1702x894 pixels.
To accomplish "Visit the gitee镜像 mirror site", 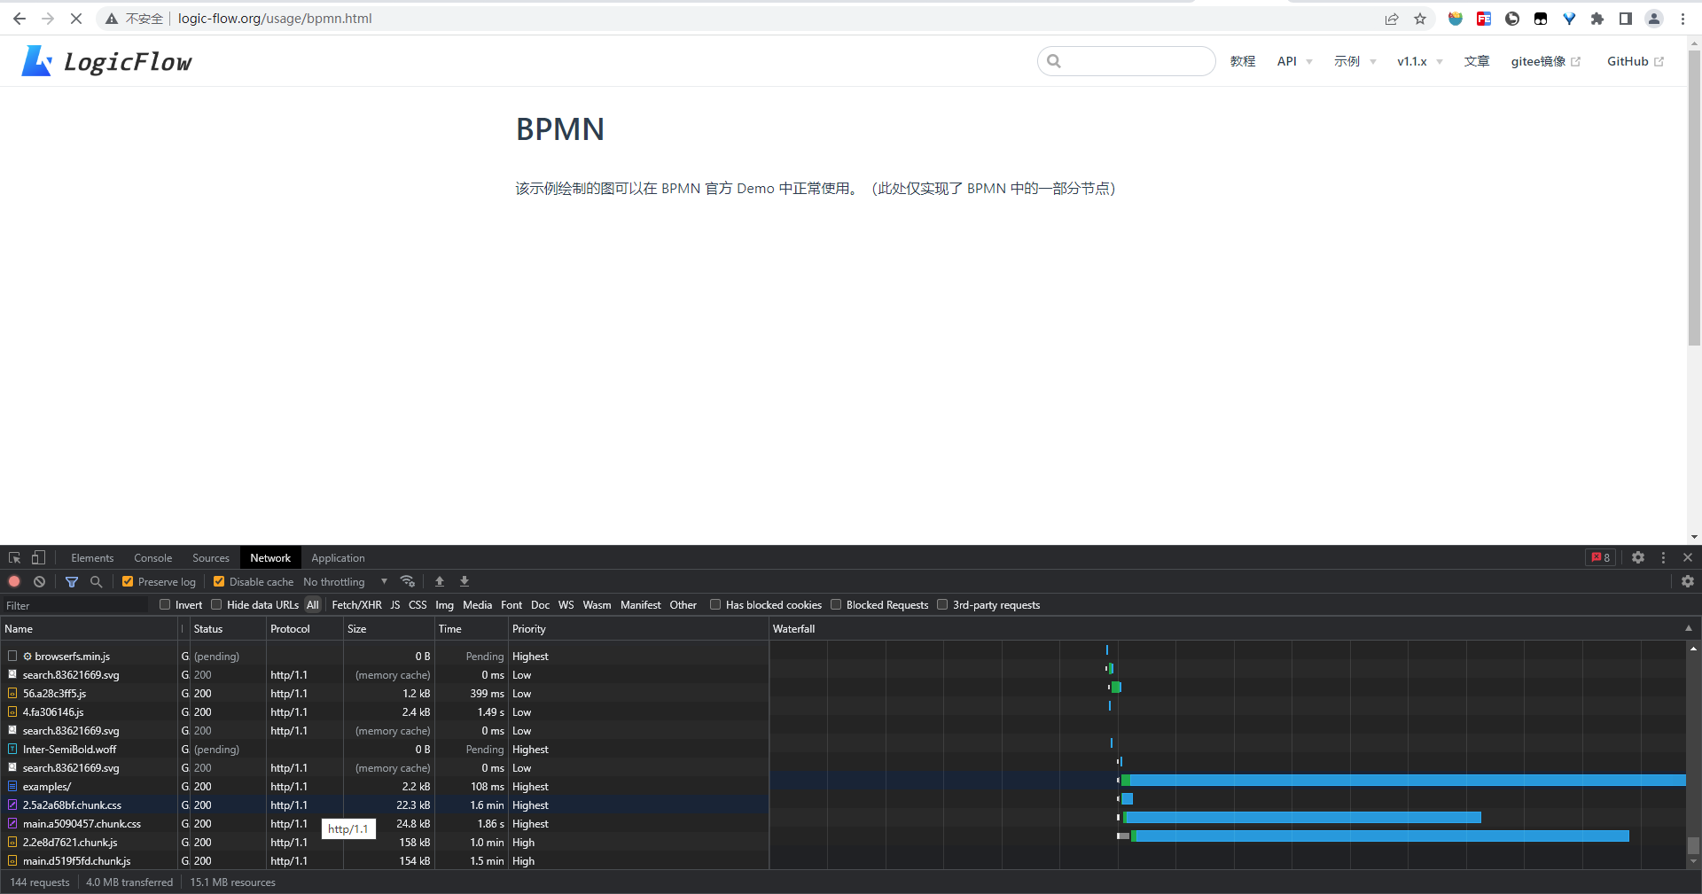I will (1537, 61).
